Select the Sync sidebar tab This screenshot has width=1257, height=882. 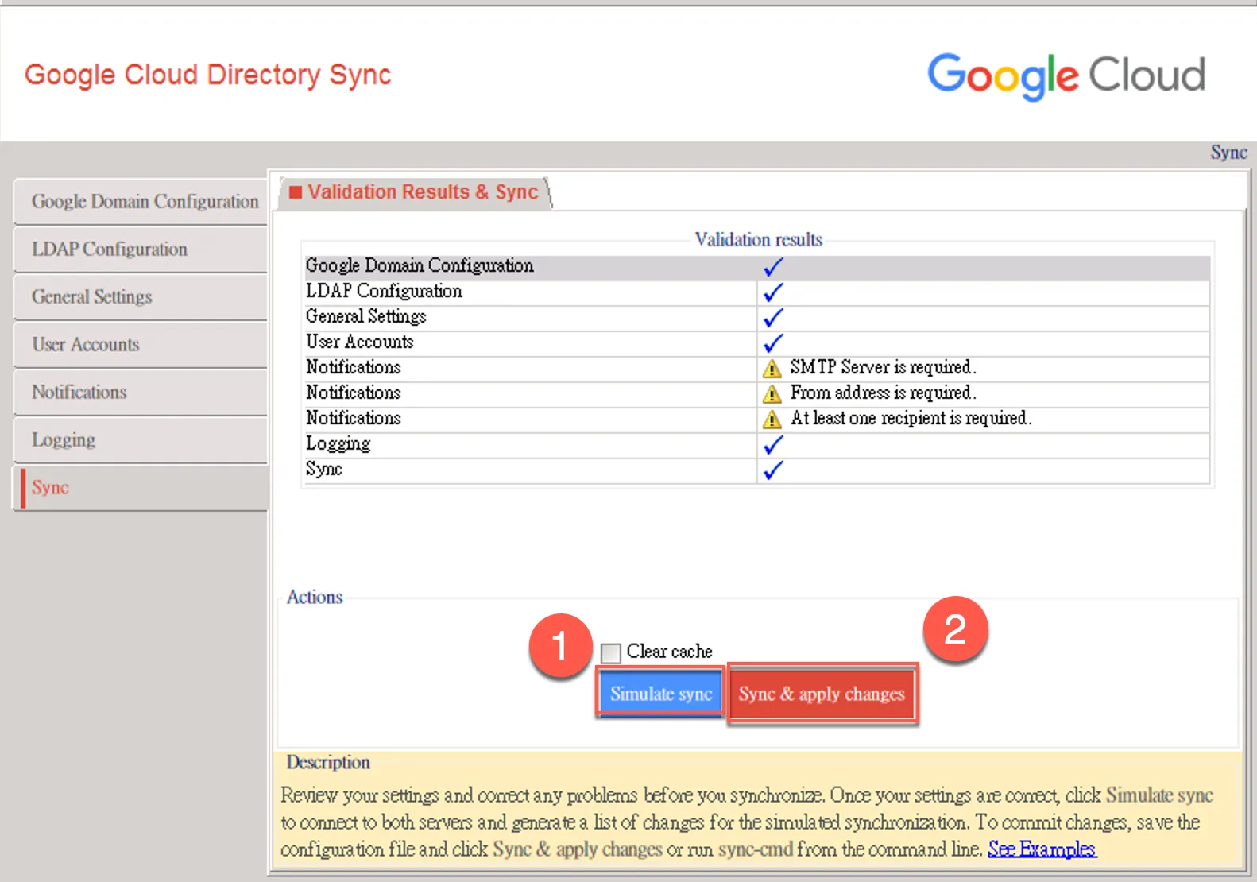(x=141, y=488)
